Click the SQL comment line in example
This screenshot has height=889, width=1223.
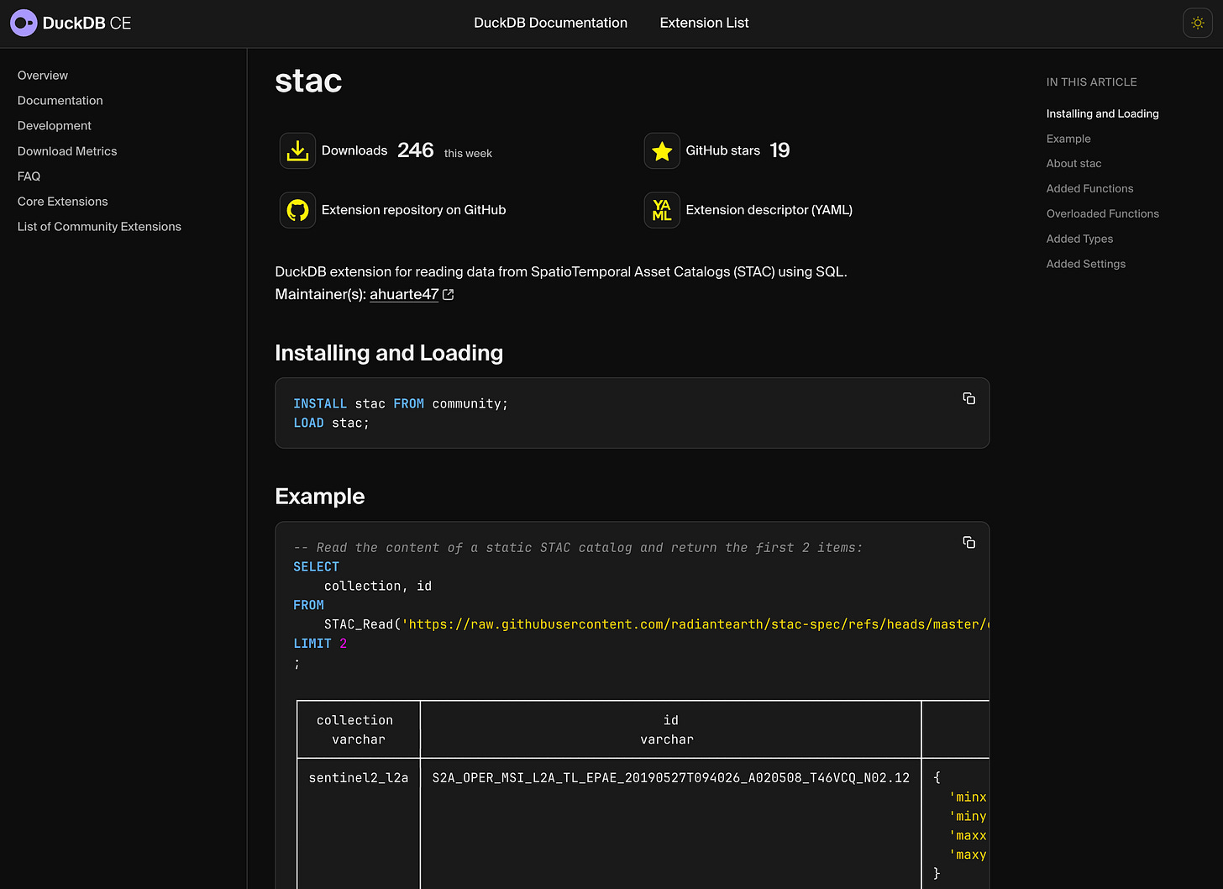578,548
